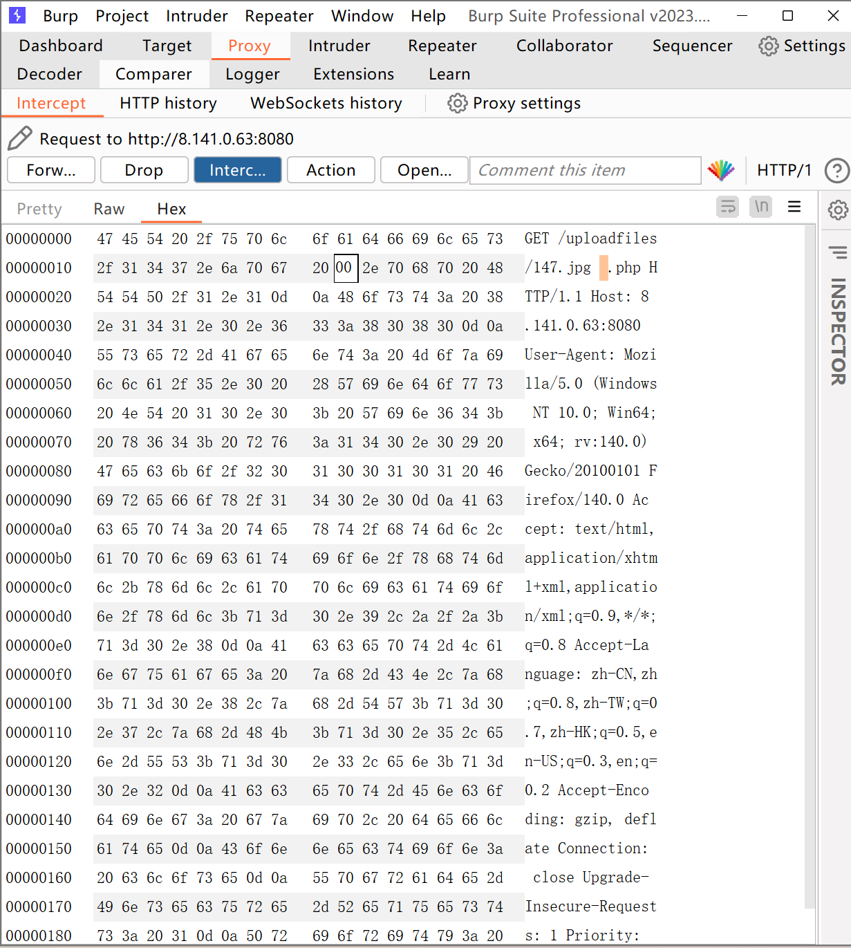Click ASCII text 'application/xhtm'

point(590,558)
